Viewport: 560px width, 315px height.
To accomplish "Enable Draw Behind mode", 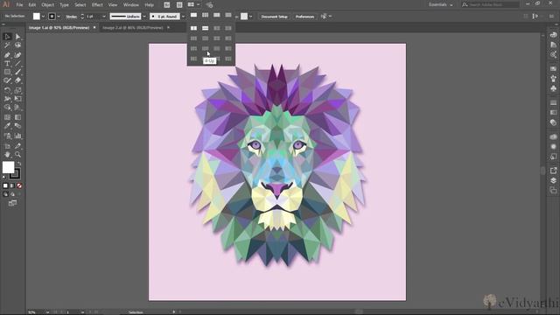I will 12,194.
